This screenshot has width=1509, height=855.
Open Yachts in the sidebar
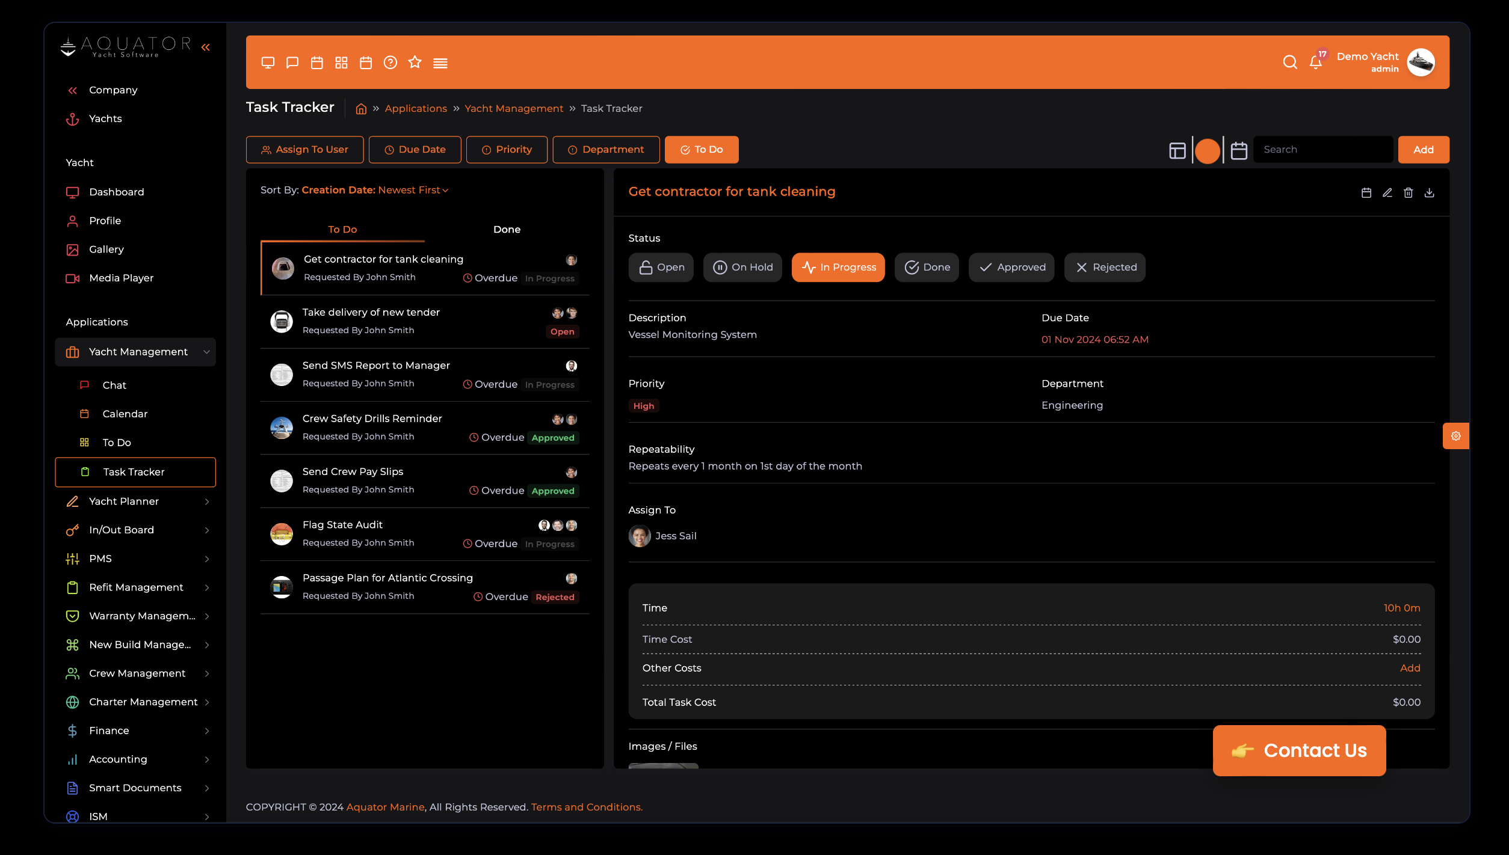[105, 118]
